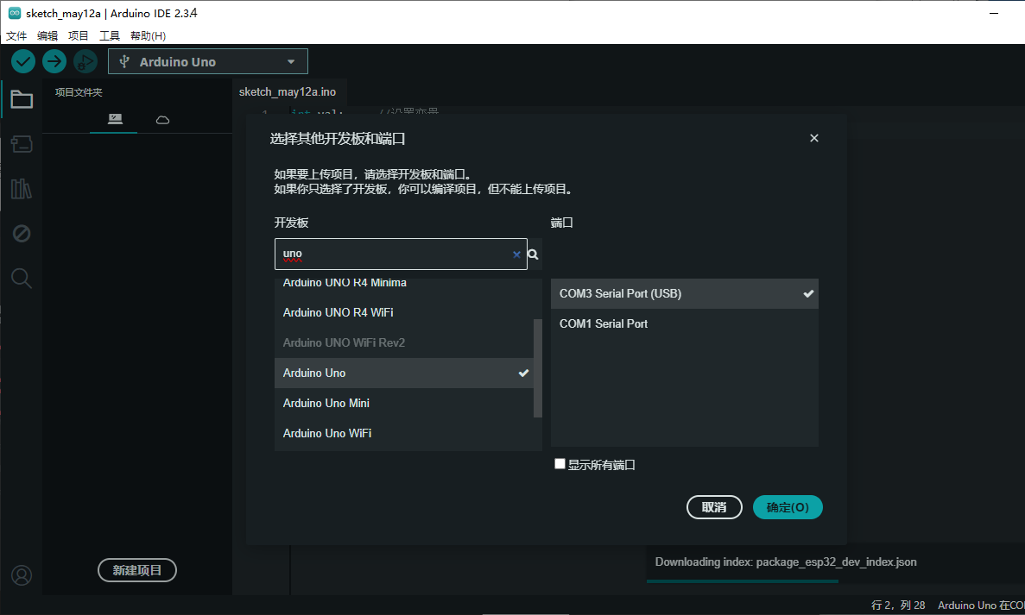Select the Arduino Uno board entry
This screenshot has height=615, width=1025.
pyautogui.click(x=404, y=373)
